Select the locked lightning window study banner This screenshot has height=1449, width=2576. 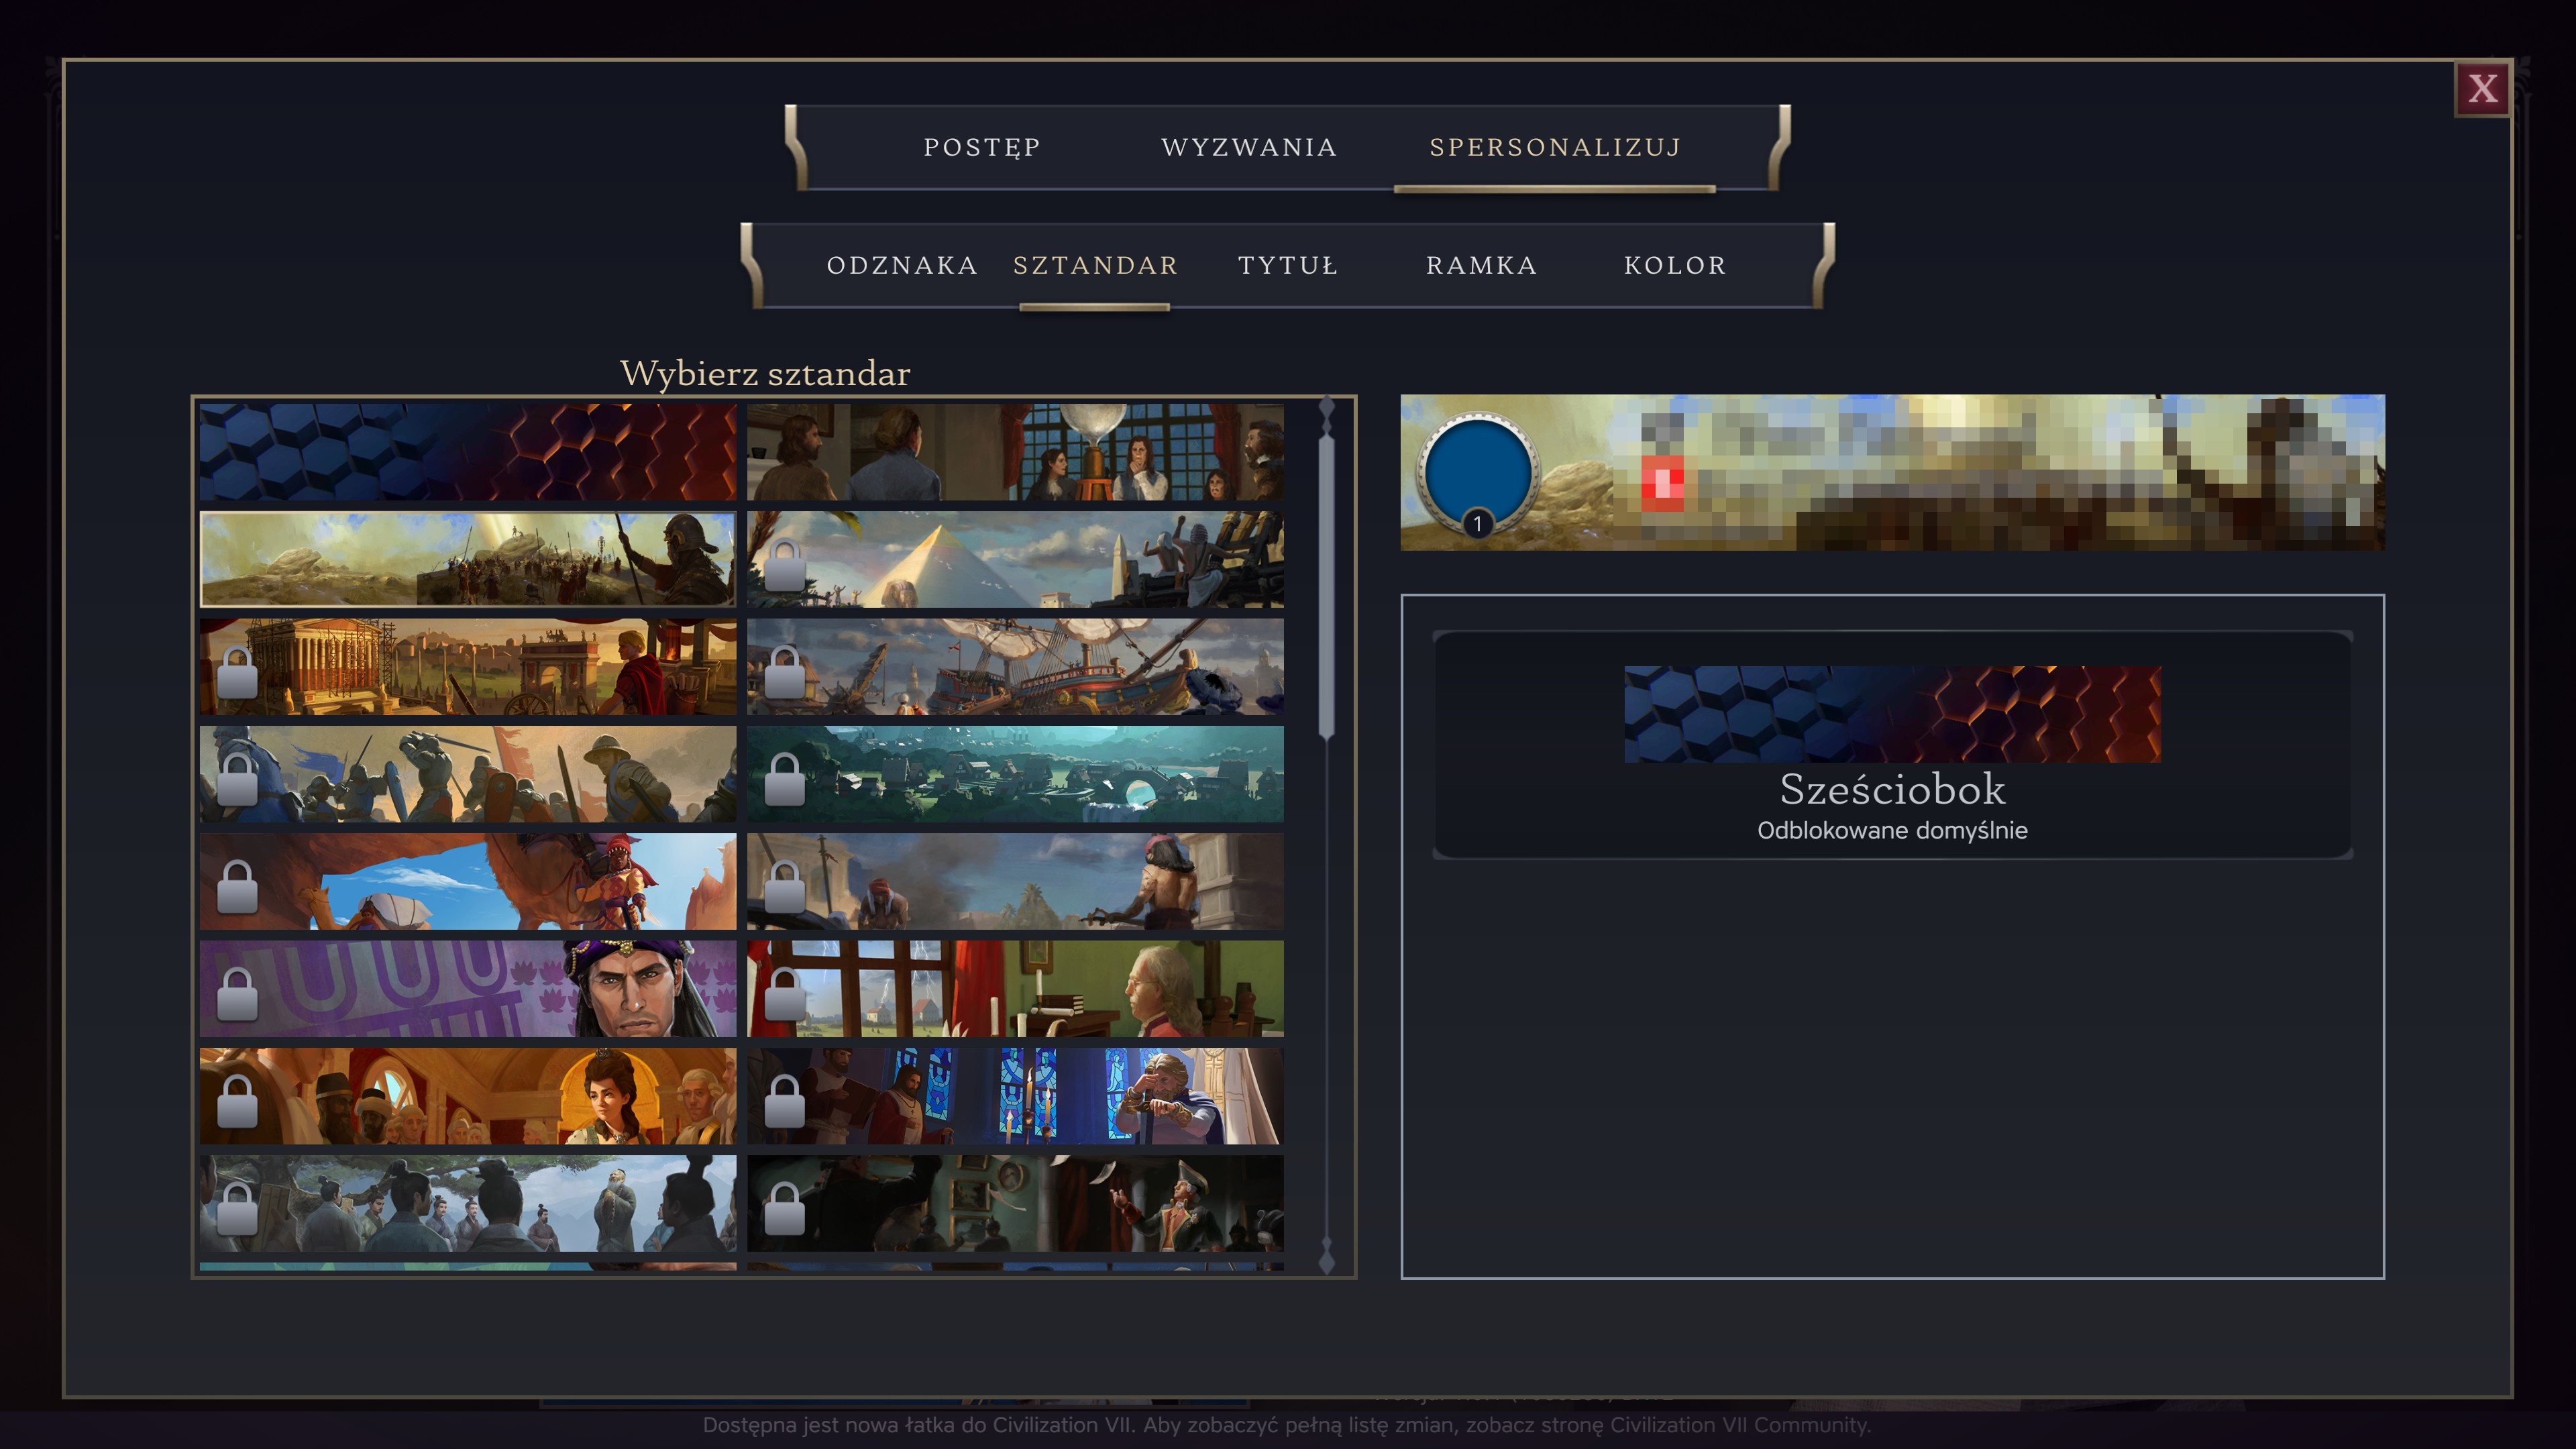(1015, 988)
